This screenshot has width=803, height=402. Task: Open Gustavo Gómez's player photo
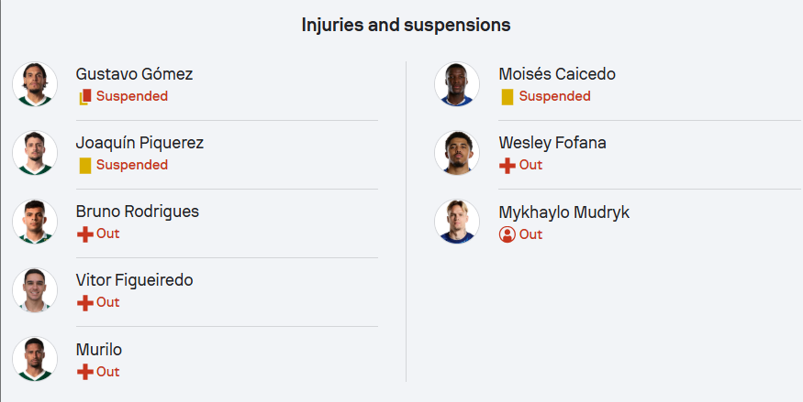(35, 84)
